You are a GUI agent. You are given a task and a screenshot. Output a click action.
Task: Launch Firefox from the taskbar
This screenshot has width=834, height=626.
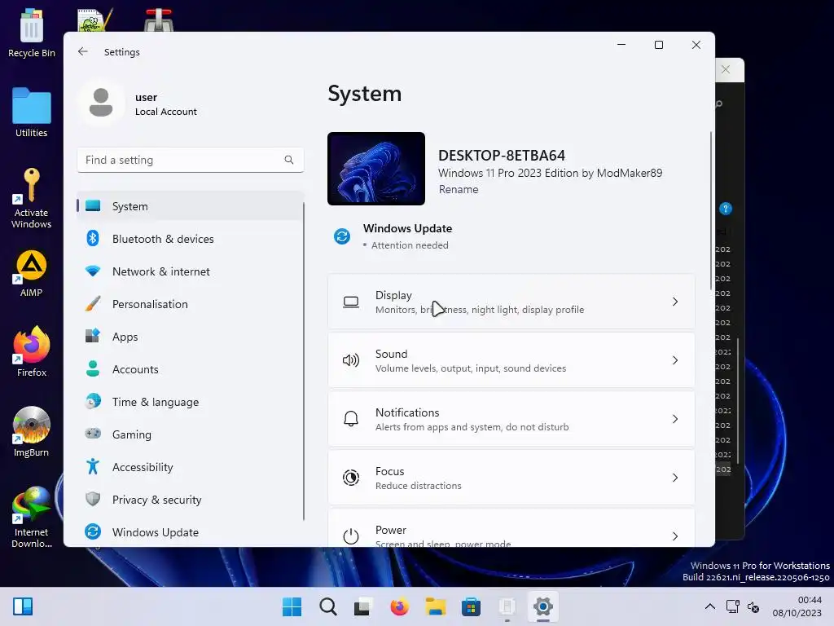coord(399,606)
